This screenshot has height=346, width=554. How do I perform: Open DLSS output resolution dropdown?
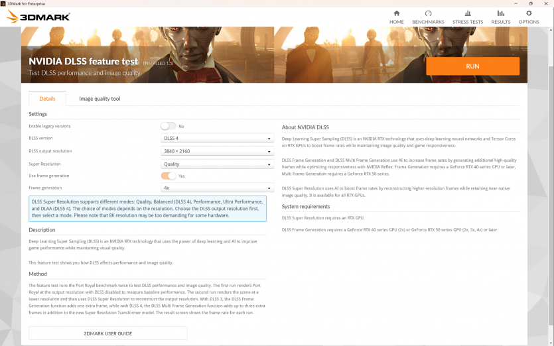[x=217, y=151]
